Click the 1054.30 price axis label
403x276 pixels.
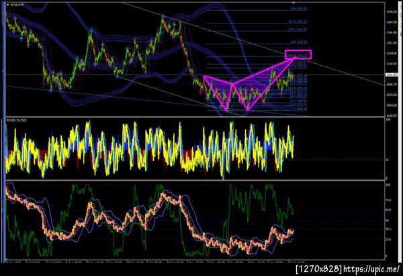coord(391,105)
